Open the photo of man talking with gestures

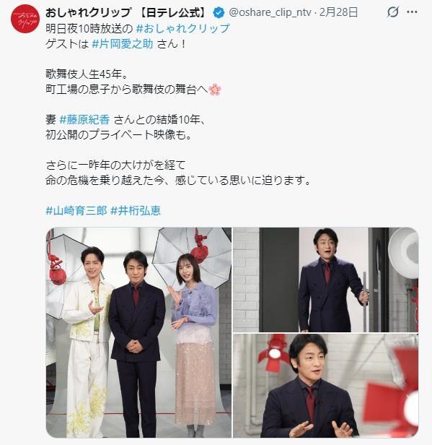[x=325, y=386]
